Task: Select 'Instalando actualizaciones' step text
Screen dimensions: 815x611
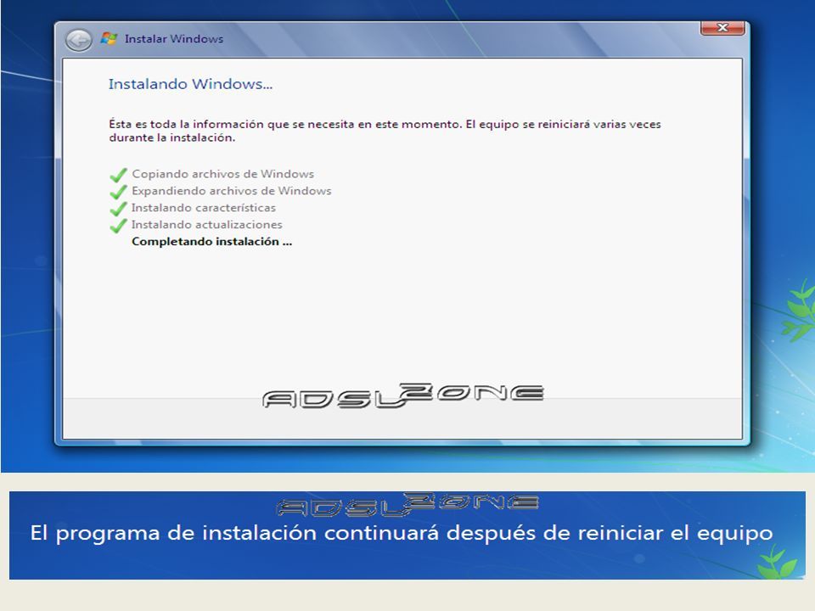Action: 207,224
